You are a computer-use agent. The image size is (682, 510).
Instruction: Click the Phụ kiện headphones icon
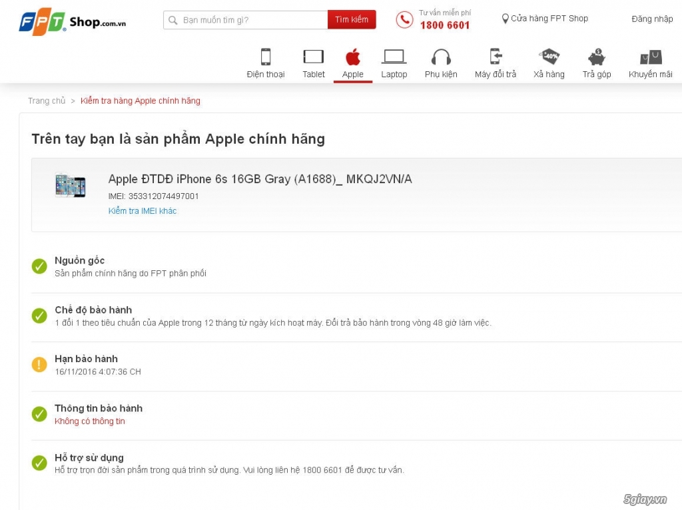tap(441, 57)
